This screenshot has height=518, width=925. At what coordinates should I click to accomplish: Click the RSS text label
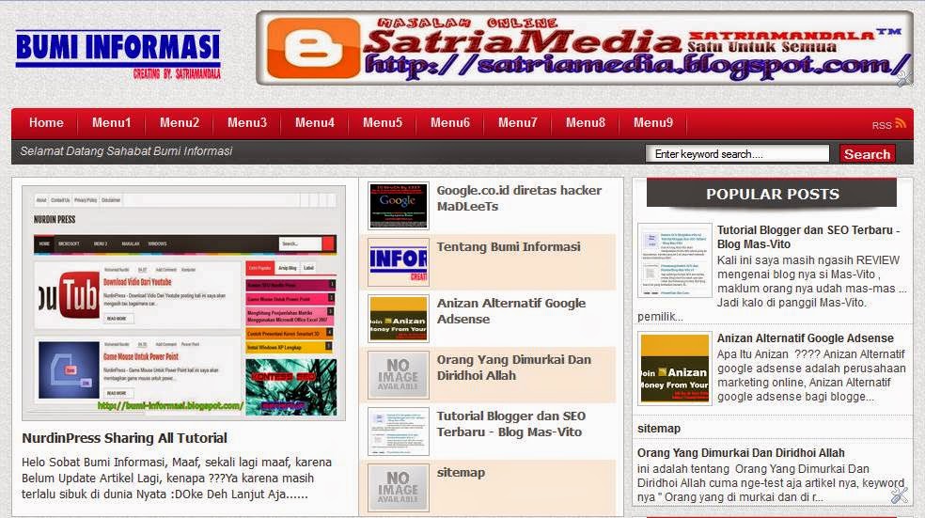tap(882, 125)
